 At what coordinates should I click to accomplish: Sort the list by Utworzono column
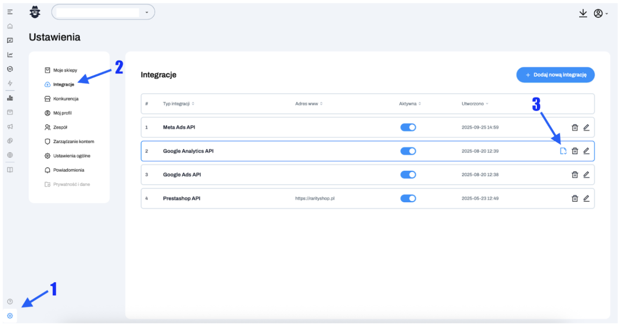474,104
